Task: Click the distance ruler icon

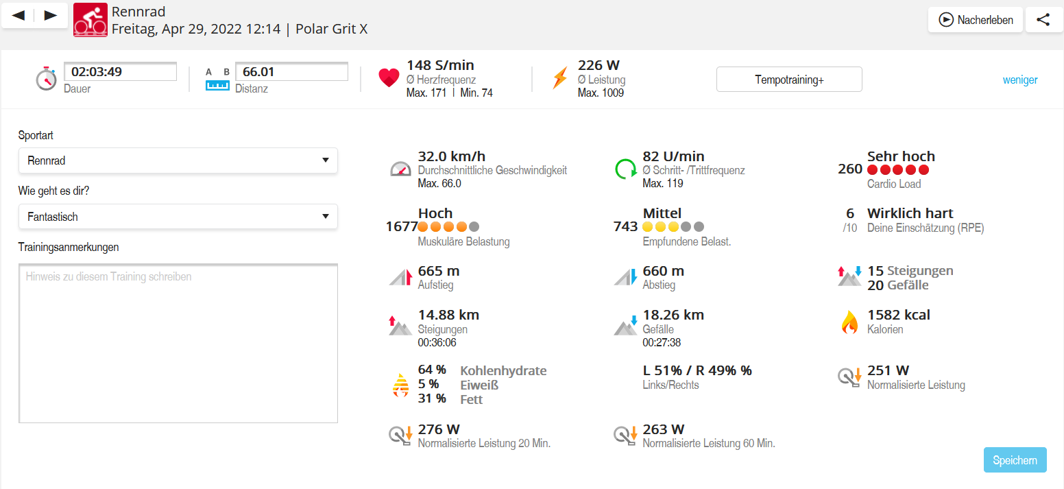Action: point(217,79)
